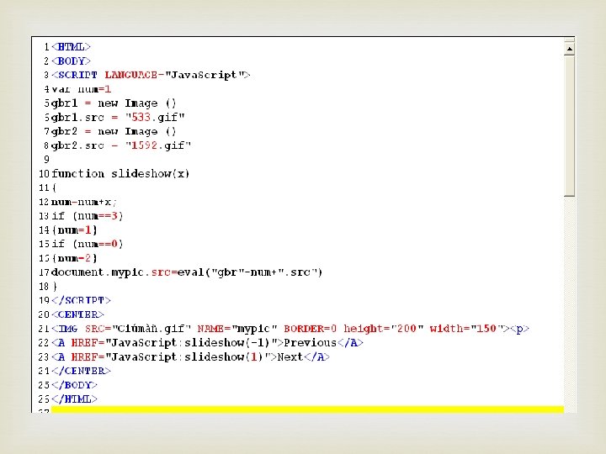This screenshot has height=454, width=606.
Task: Click the empty line 9
Action: coord(307,160)
